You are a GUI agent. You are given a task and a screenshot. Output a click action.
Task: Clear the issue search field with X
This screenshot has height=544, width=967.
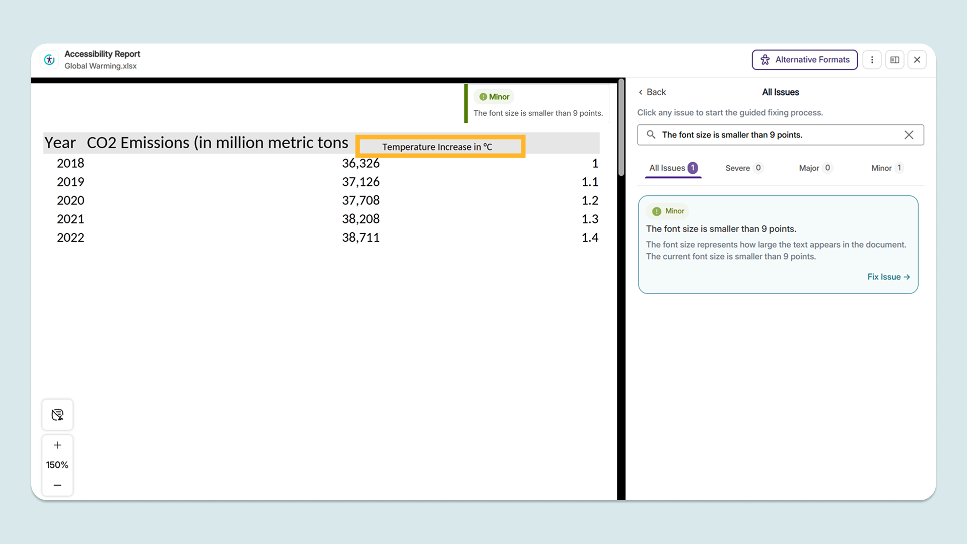click(x=909, y=135)
